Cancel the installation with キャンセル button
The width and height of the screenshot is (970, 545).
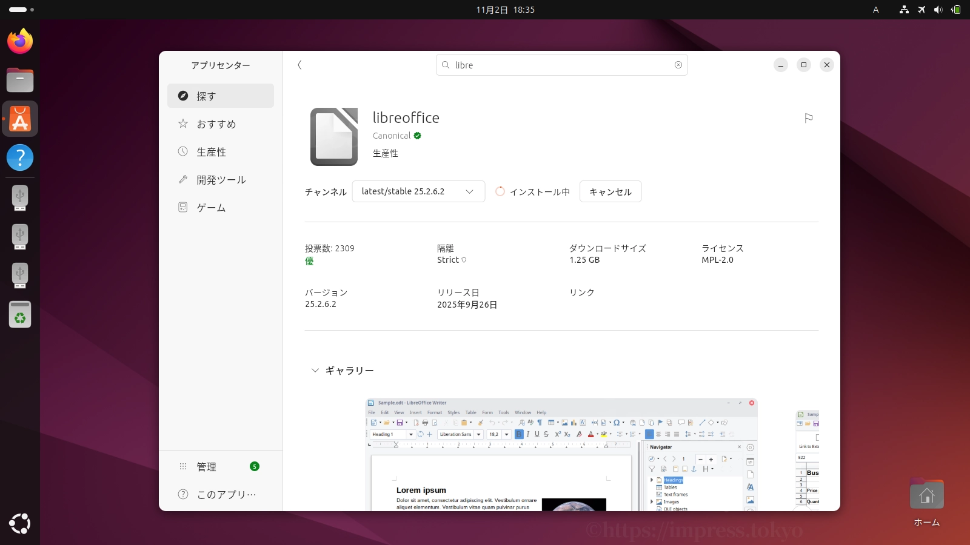[x=610, y=191]
